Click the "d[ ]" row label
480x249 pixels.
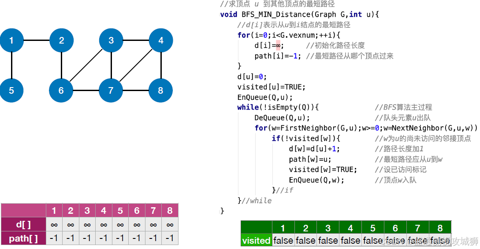click(23, 224)
